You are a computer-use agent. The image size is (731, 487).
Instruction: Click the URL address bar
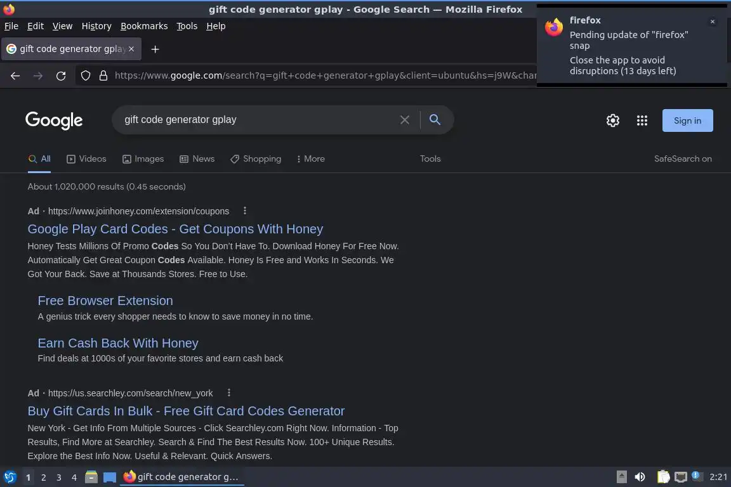point(325,75)
